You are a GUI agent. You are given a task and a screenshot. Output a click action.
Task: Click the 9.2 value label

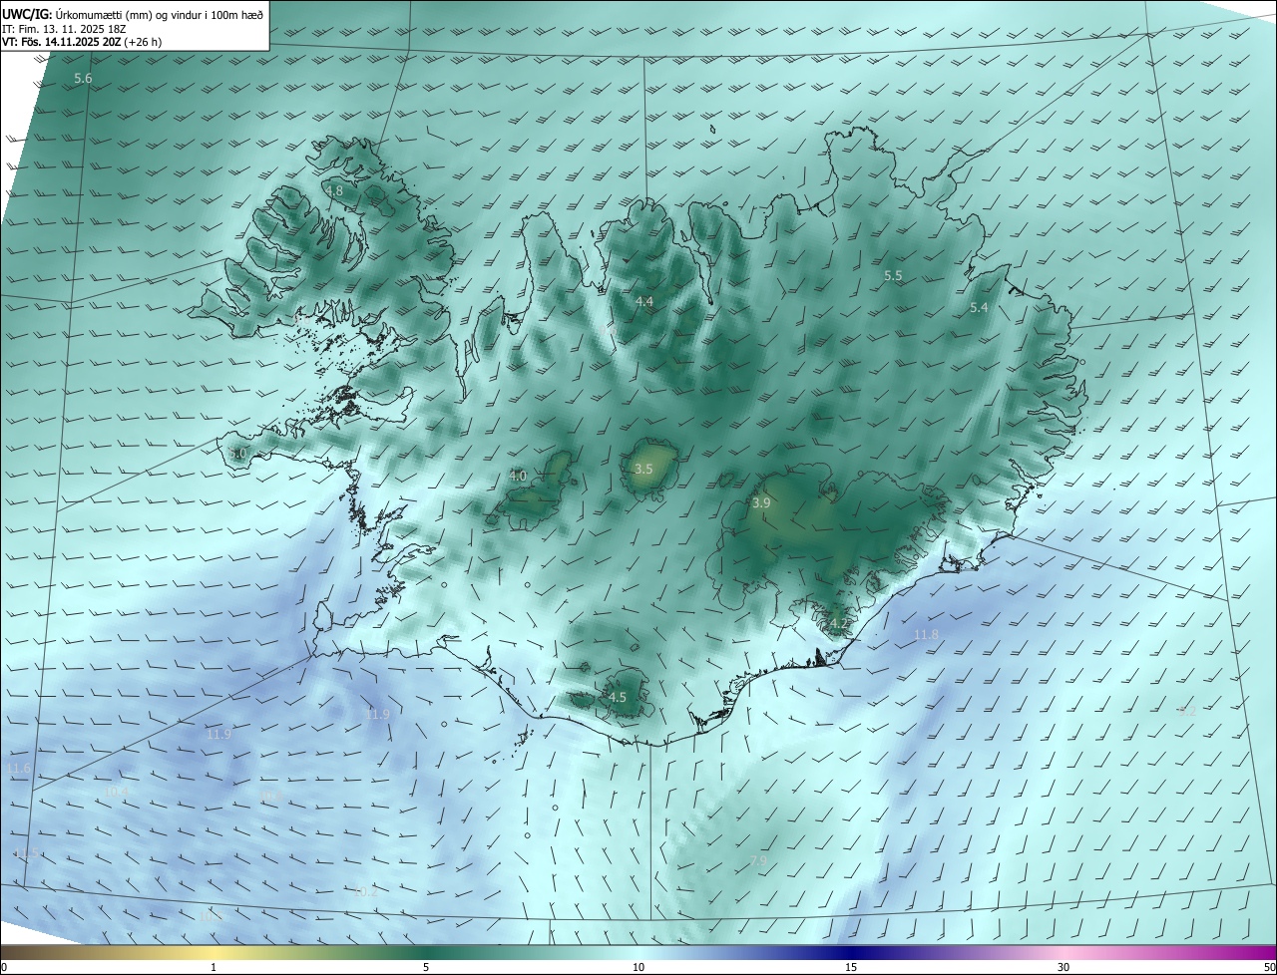click(x=1187, y=711)
